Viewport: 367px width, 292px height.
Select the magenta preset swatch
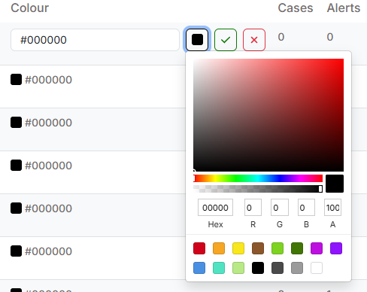tap(317, 248)
